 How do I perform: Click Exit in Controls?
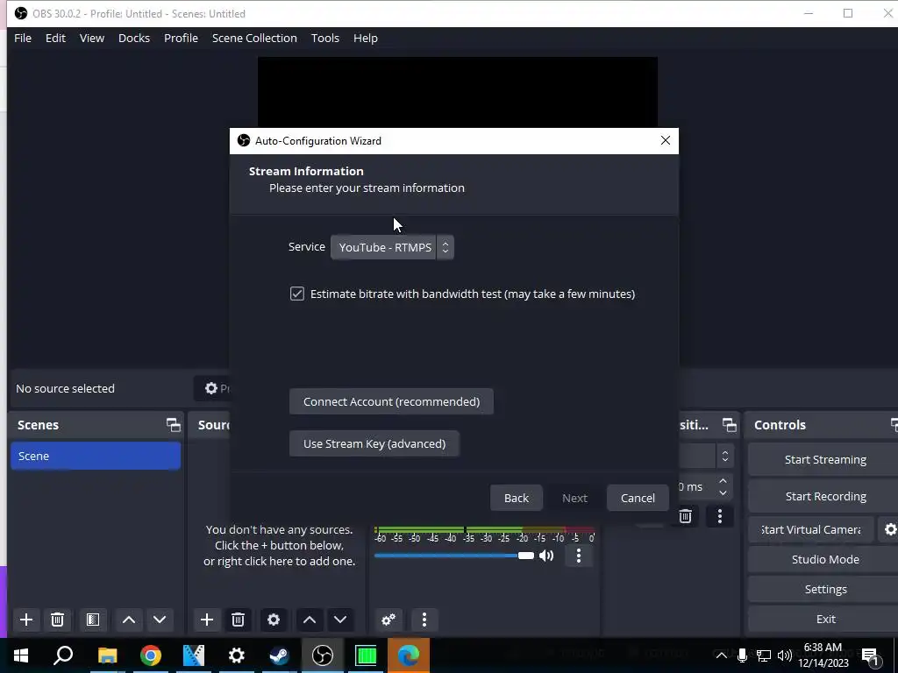coord(825,619)
